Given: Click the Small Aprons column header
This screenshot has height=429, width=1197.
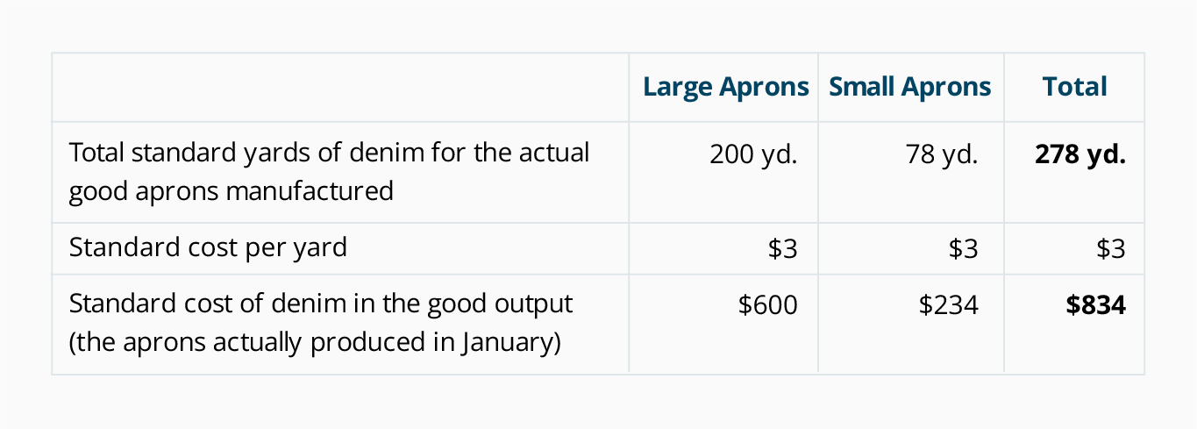Looking at the screenshot, I should click(x=910, y=87).
